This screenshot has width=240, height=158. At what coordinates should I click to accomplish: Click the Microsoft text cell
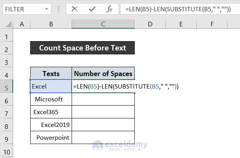click(x=51, y=99)
